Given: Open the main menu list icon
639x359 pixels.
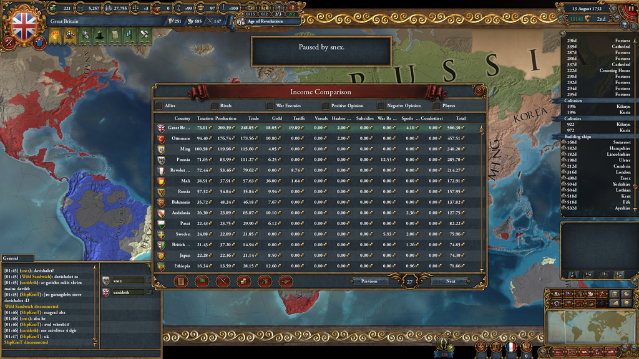Looking at the screenshot, I should 635,26.
